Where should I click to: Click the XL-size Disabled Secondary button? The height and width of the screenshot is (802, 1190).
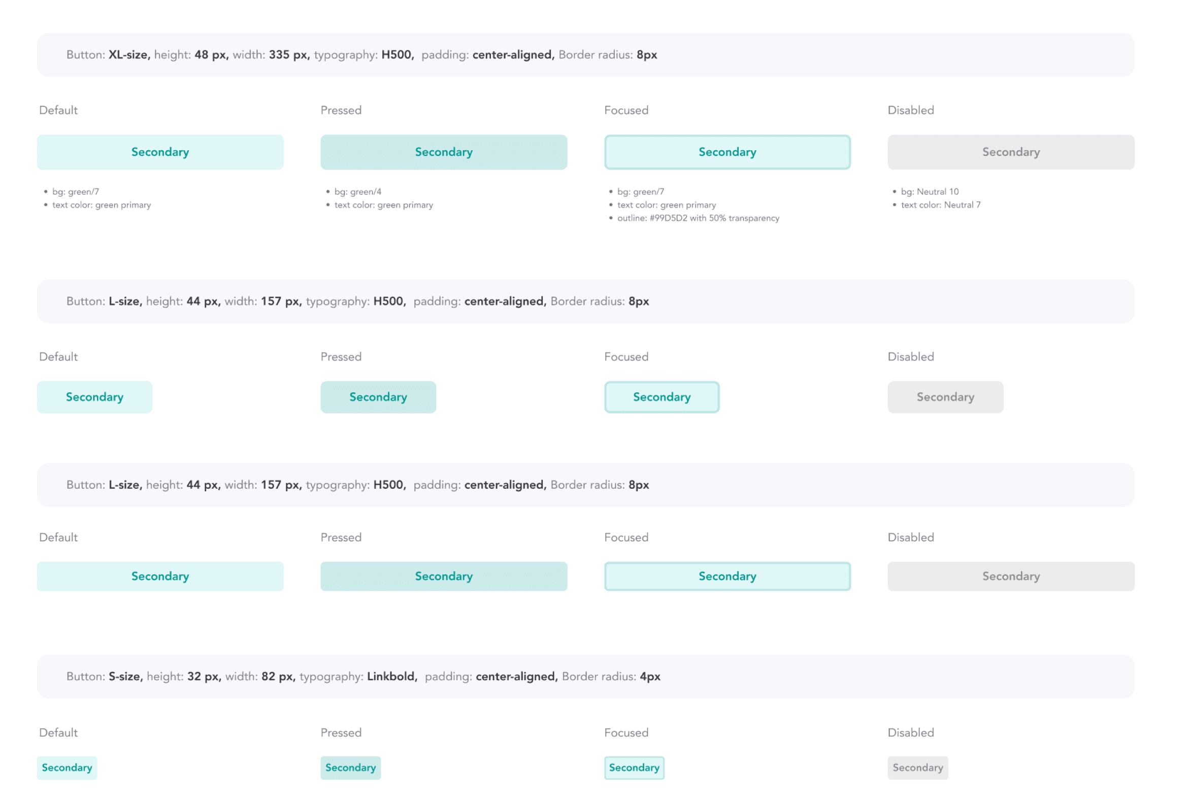[x=1010, y=152]
